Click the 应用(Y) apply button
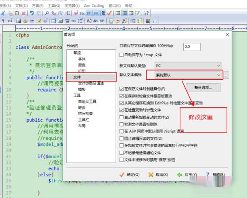The height and width of the screenshot is (198, 247). [x=187, y=175]
